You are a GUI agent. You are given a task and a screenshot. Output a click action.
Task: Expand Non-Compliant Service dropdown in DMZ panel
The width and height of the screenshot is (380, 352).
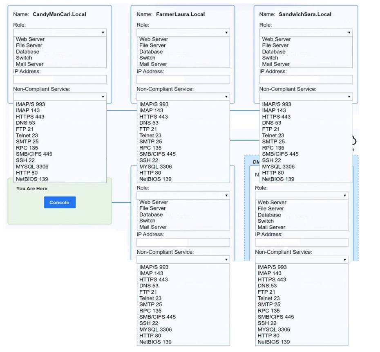(302, 260)
